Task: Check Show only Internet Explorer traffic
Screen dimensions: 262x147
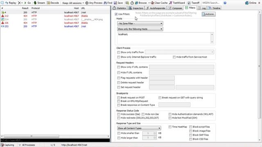Action: [118, 57]
